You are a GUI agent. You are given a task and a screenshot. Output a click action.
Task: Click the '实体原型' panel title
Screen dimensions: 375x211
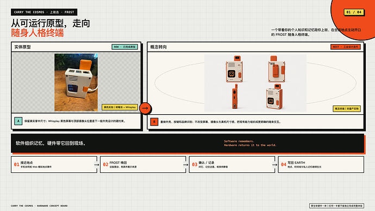pyautogui.click(x=22, y=47)
